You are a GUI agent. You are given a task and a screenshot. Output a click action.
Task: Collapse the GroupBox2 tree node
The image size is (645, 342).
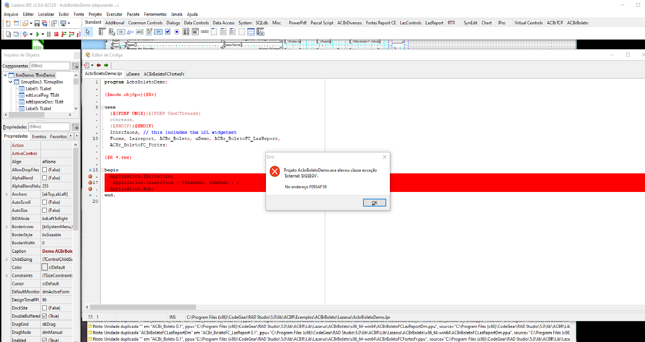[10, 82]
